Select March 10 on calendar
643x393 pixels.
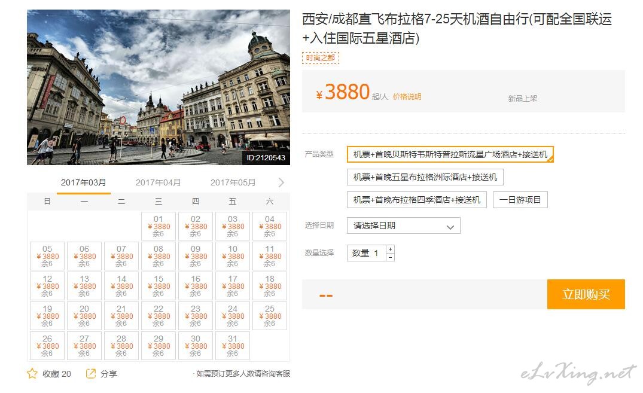click(233, 256)
